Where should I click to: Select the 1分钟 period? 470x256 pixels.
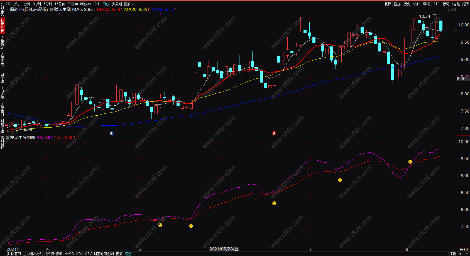(x=26, y=4)
